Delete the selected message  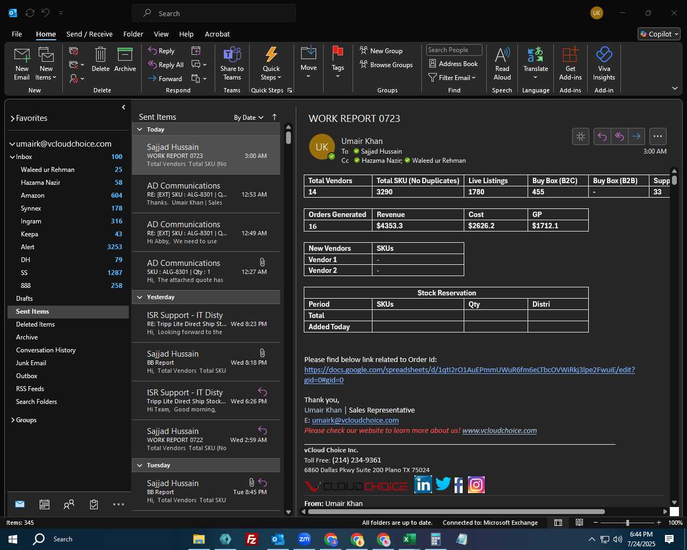pos(100,59)
